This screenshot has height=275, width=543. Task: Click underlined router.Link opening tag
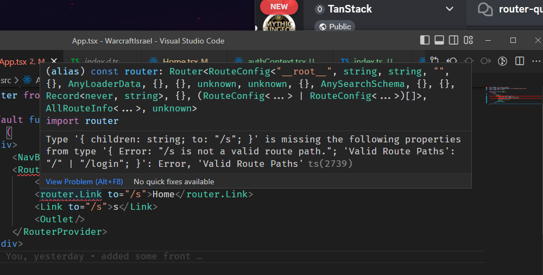pos(71,194)
